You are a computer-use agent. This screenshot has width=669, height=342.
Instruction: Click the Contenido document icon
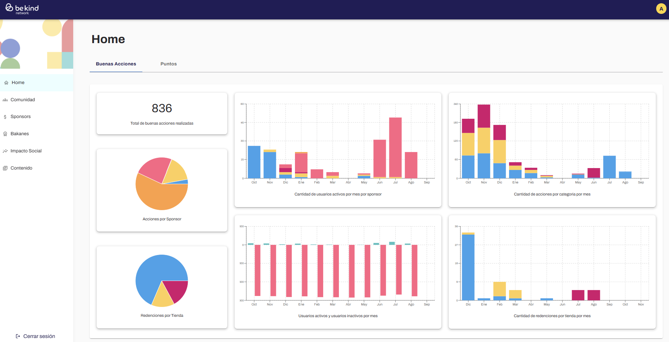[5, 168]
